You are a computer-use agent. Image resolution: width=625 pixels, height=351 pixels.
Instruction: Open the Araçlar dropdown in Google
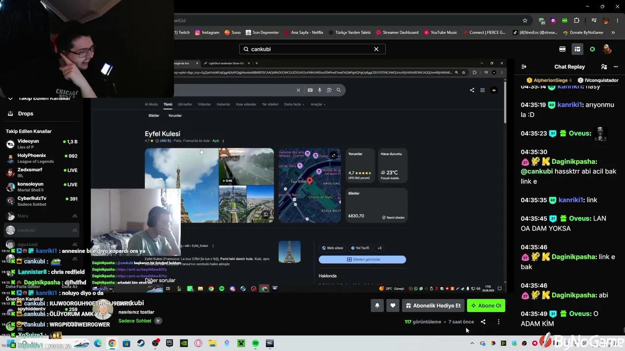[x=318, y=104]
